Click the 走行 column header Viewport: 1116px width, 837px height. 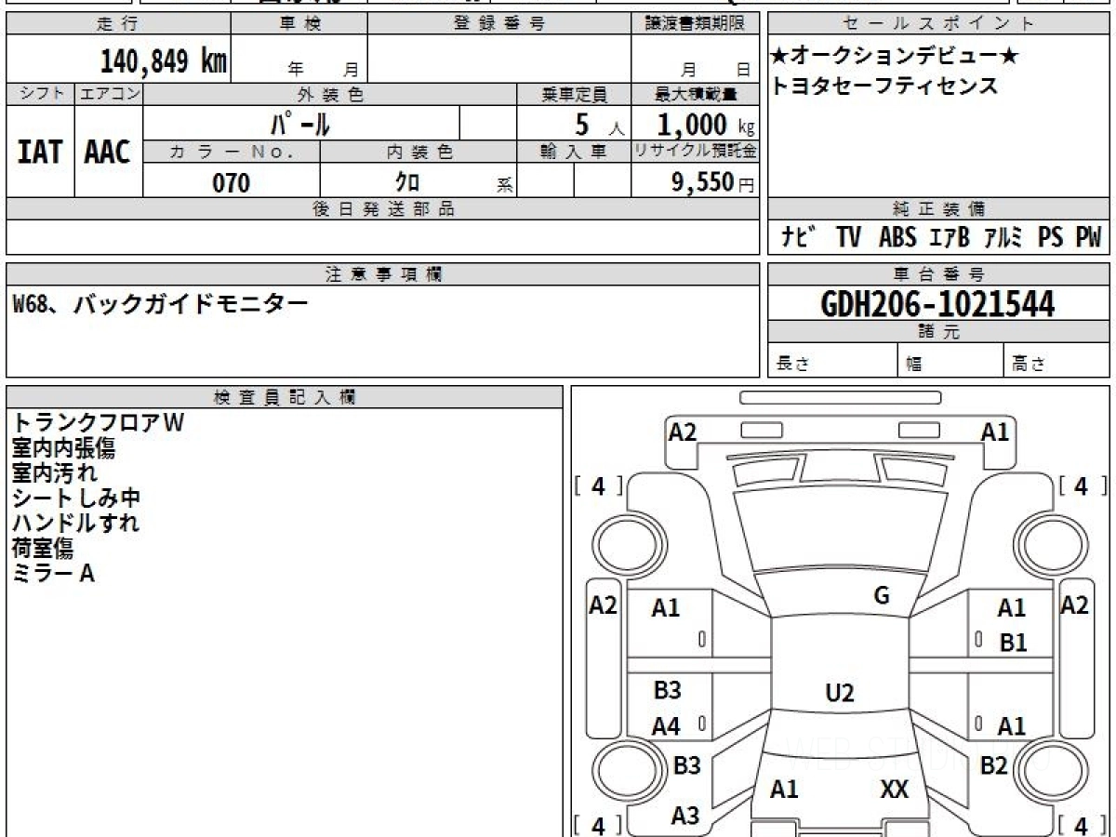pos(117,24)
